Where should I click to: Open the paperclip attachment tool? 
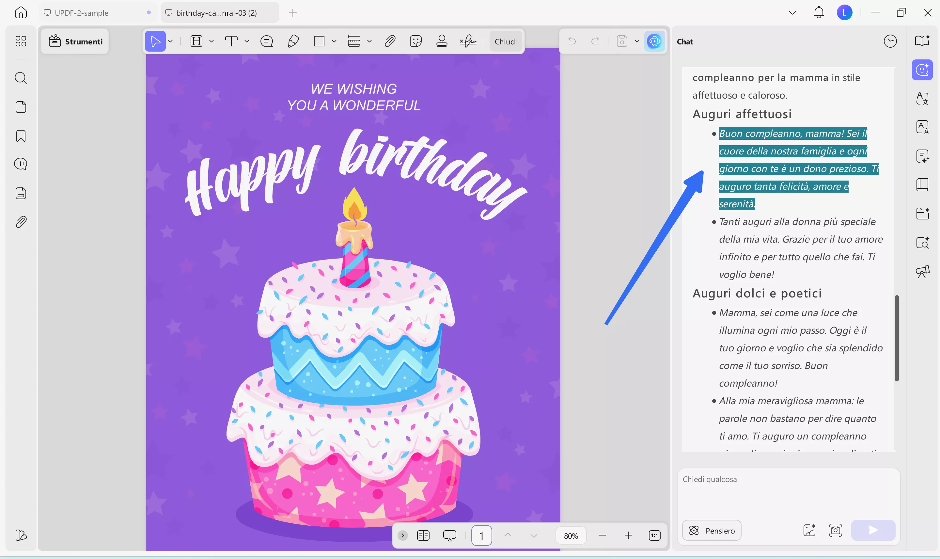[390, 41]
